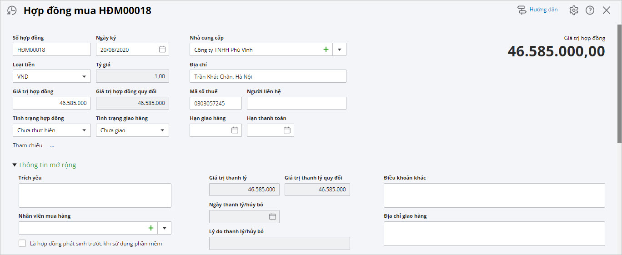Open the settings gear icon
This screenshot has height=255, width=622.
[x=574, y=10]
